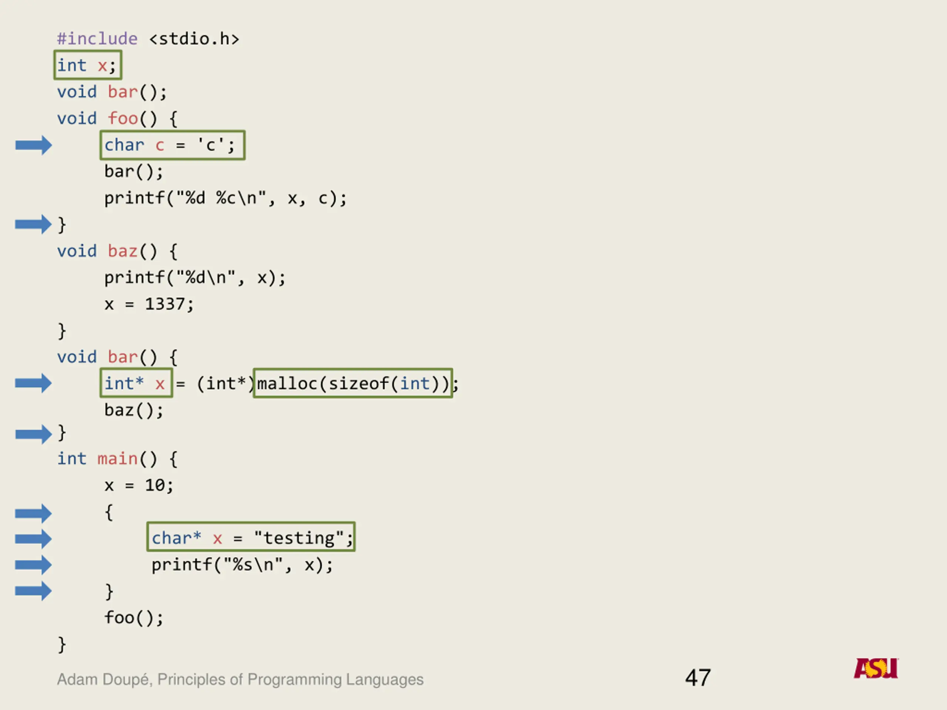Click the 'void bar();' prototype line
Image resolution: width=947 pixels, height=710 pixels.
tap(112, 92)
